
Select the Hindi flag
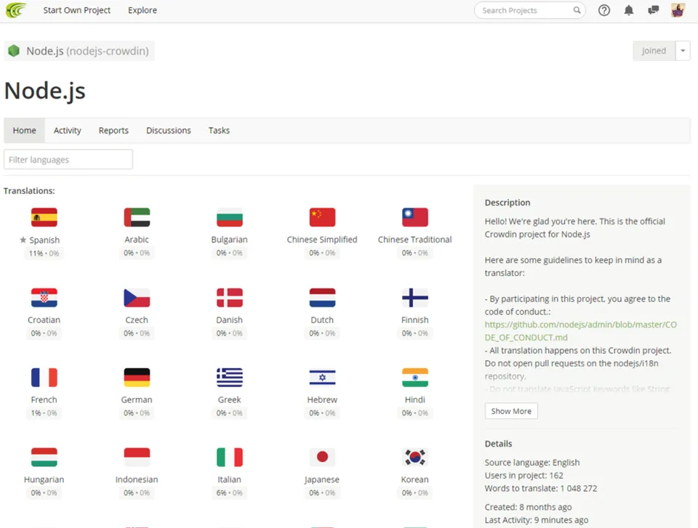[x=415, y=378]
